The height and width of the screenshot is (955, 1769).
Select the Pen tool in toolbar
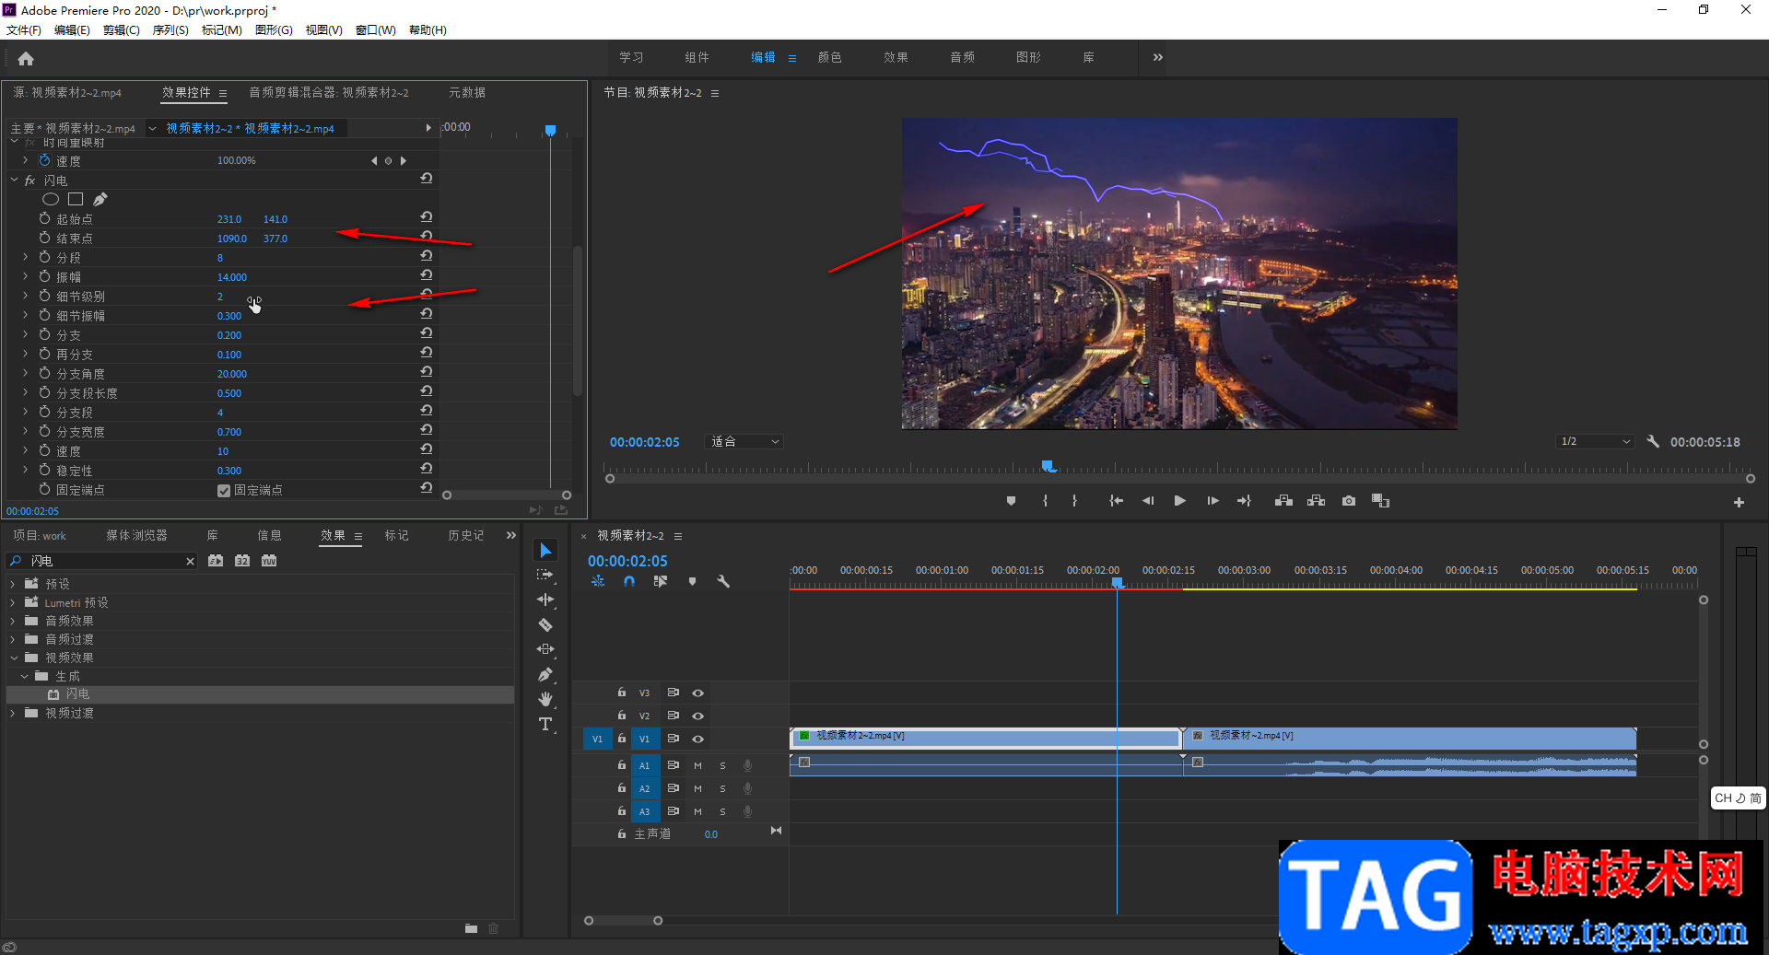pos(545,674)
